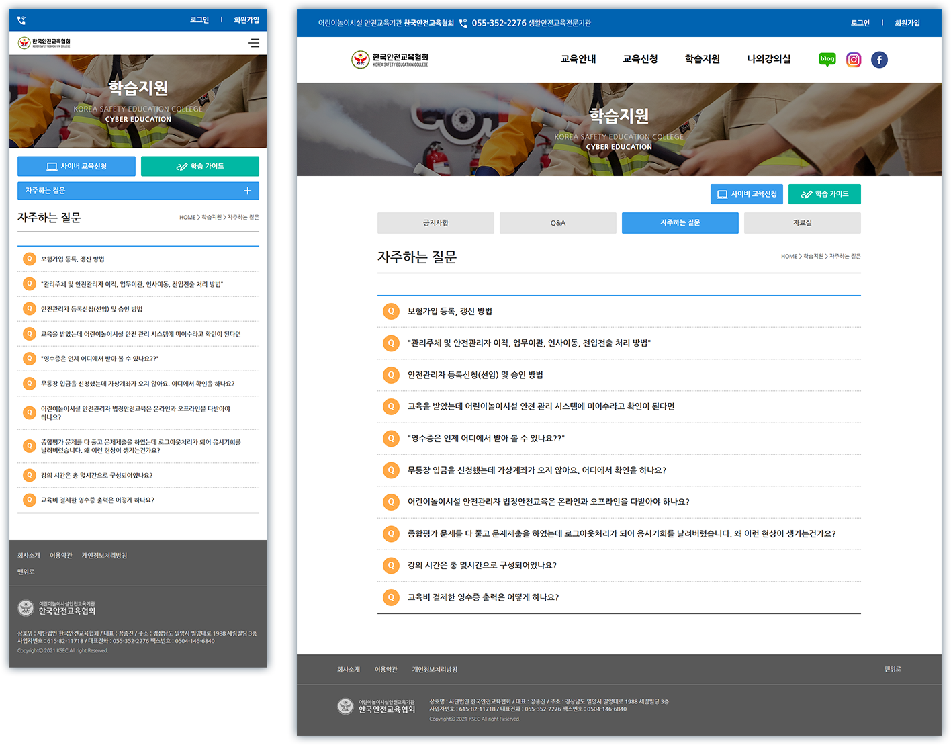
Task: Click the footer 한국안전교육협회 logo in desktop view
Action: coord(377,706)
